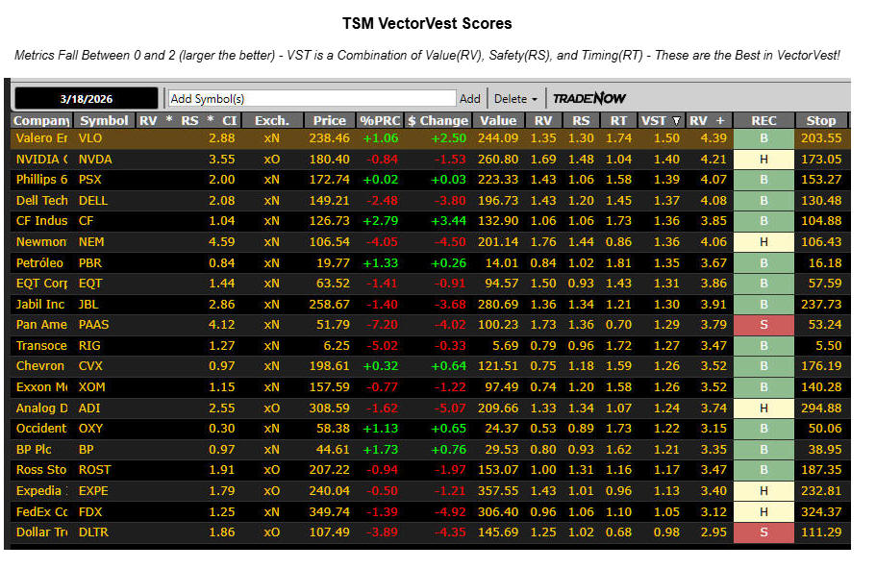Click the Symbol column header

104,120
